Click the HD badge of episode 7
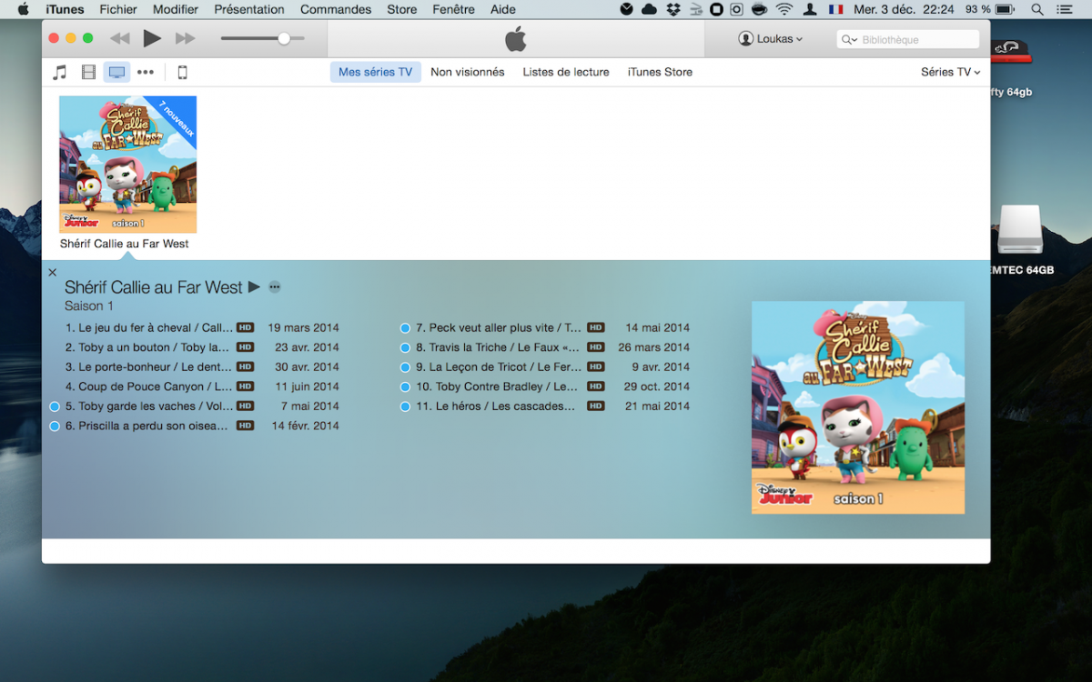This screenshot has width=1092, height=682. click(x=595, y=327)
